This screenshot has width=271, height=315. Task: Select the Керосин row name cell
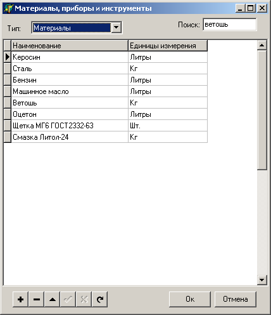tap(70, 57)
